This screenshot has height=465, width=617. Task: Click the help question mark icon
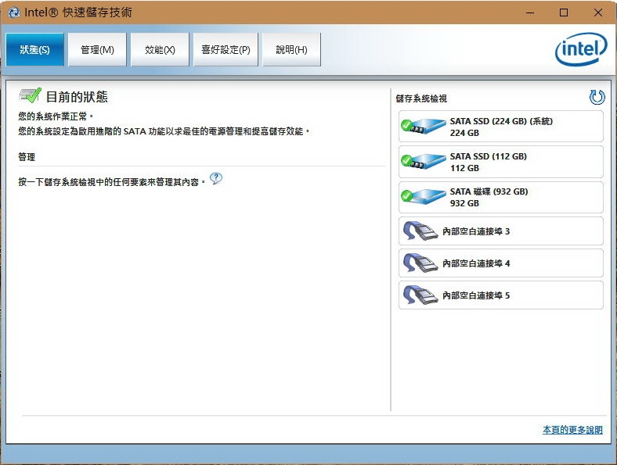(x=216, y=179)
